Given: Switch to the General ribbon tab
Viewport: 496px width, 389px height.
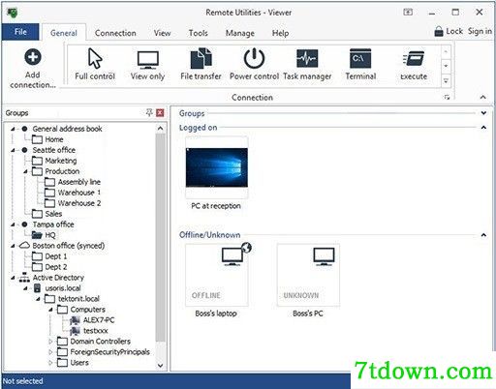Looking at the screenshot, I should pos(64,33).
